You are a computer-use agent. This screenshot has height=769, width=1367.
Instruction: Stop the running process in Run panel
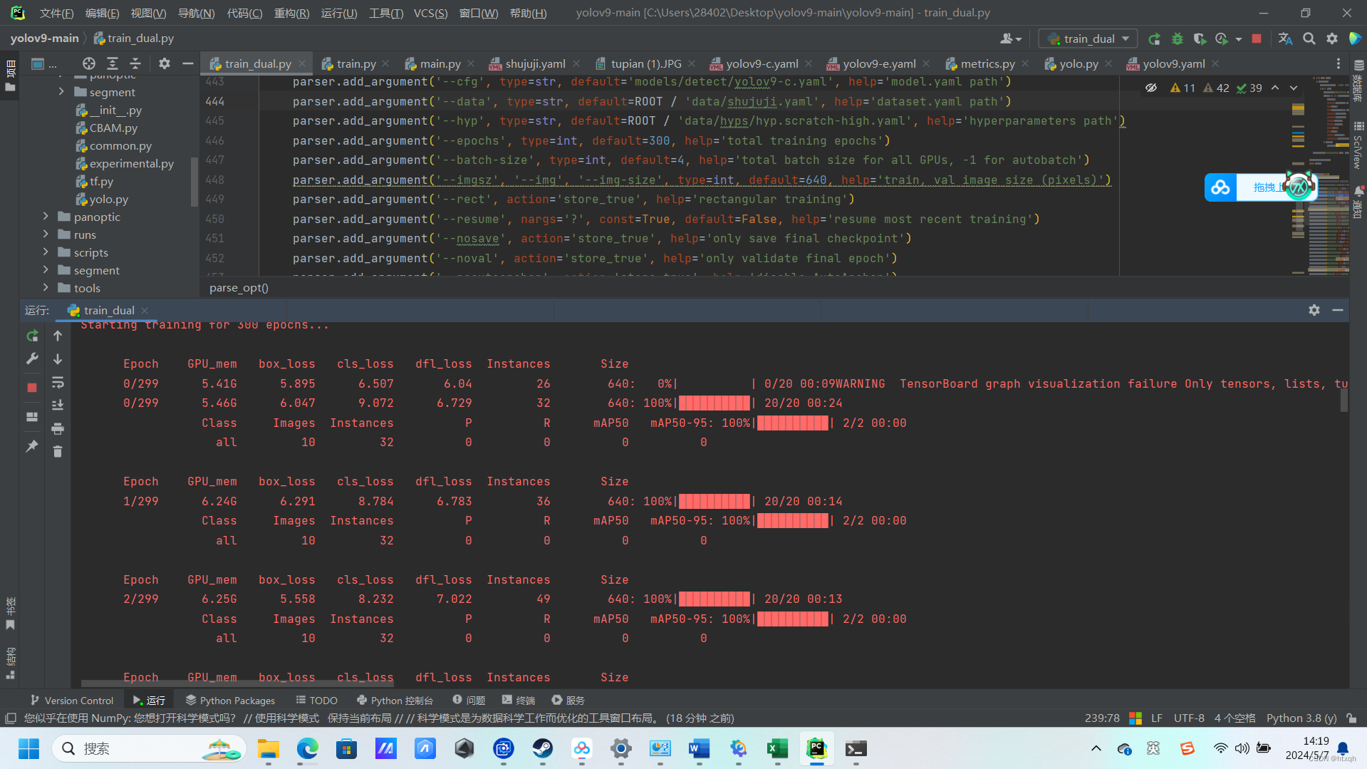point(32,388)
